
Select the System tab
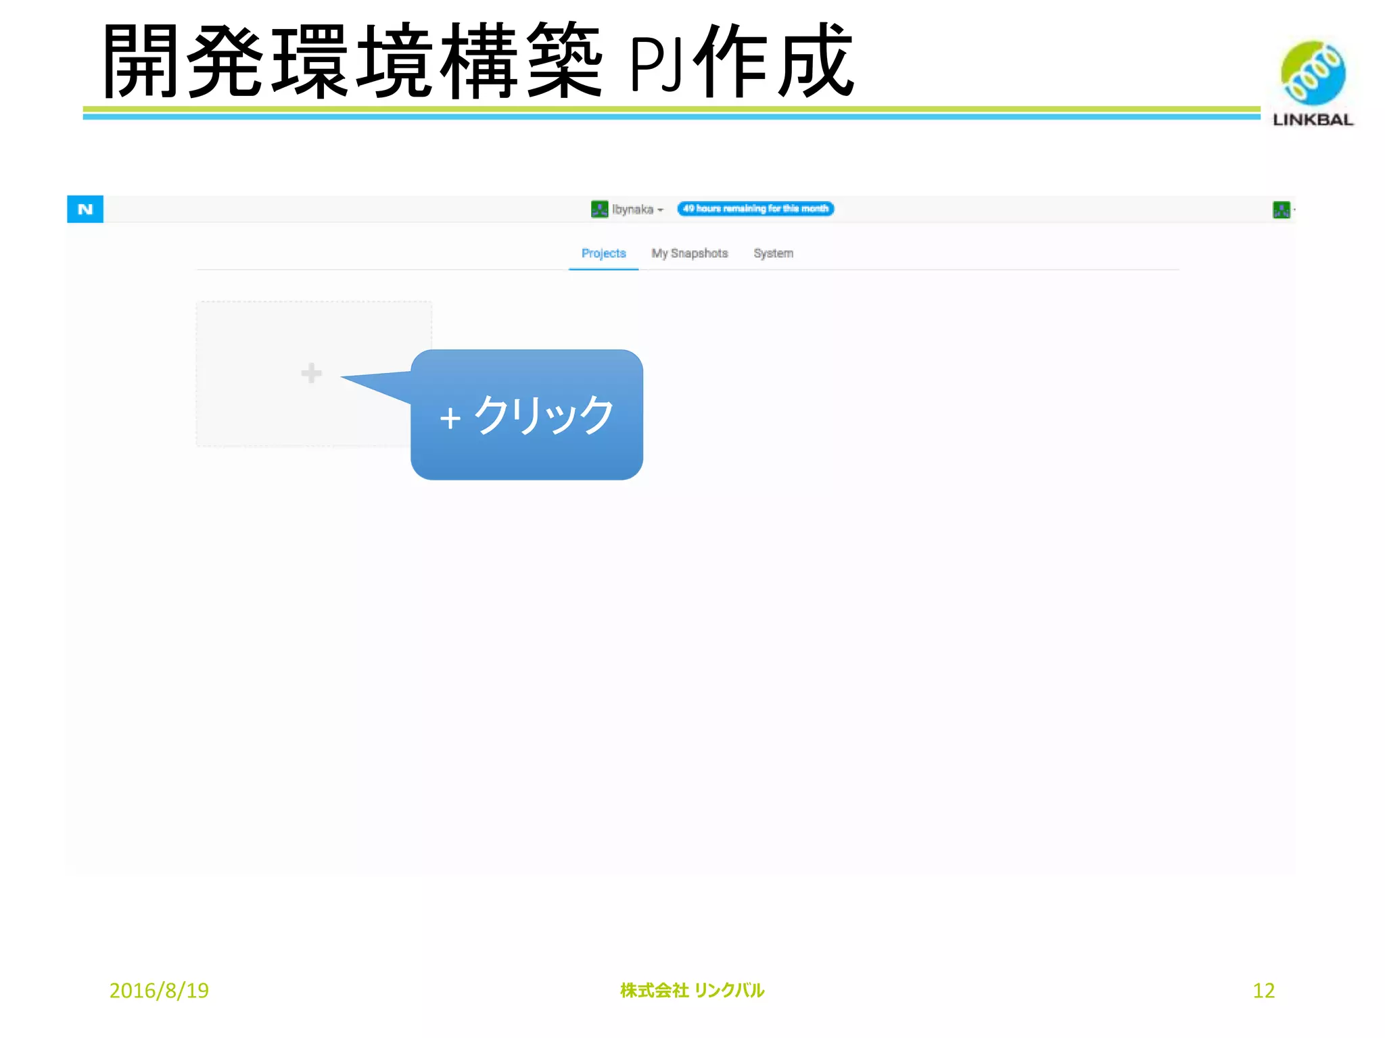point(773,253)
